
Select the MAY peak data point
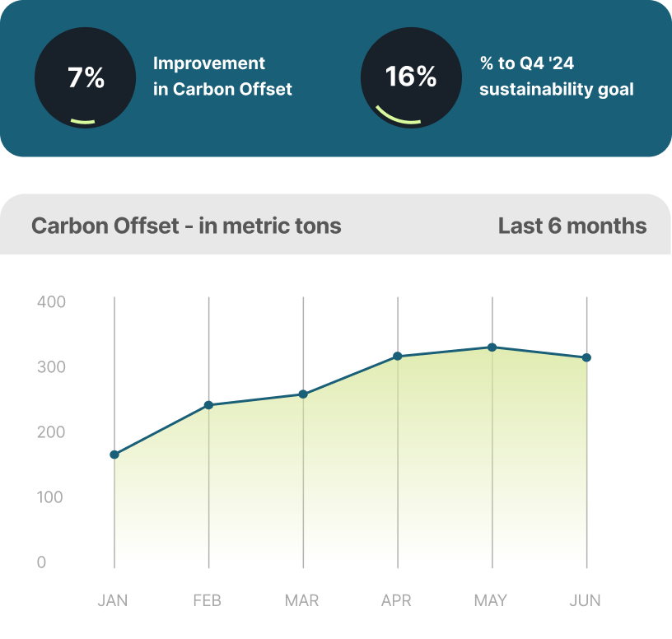coord(492,347)
